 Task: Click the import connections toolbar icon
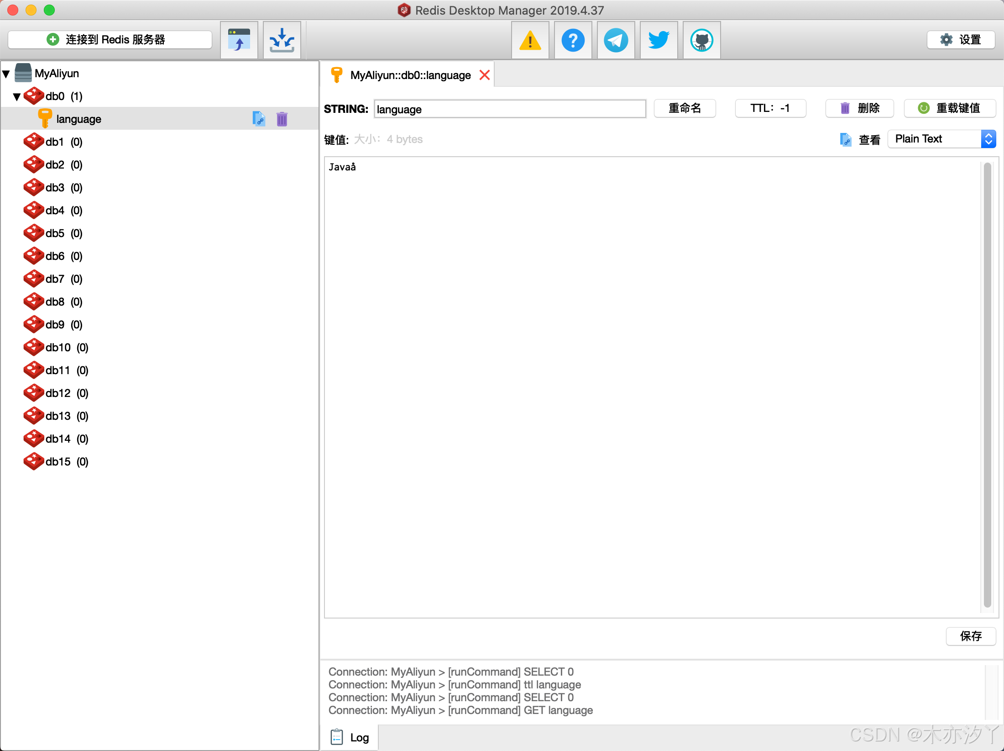(x=239, y=40)
